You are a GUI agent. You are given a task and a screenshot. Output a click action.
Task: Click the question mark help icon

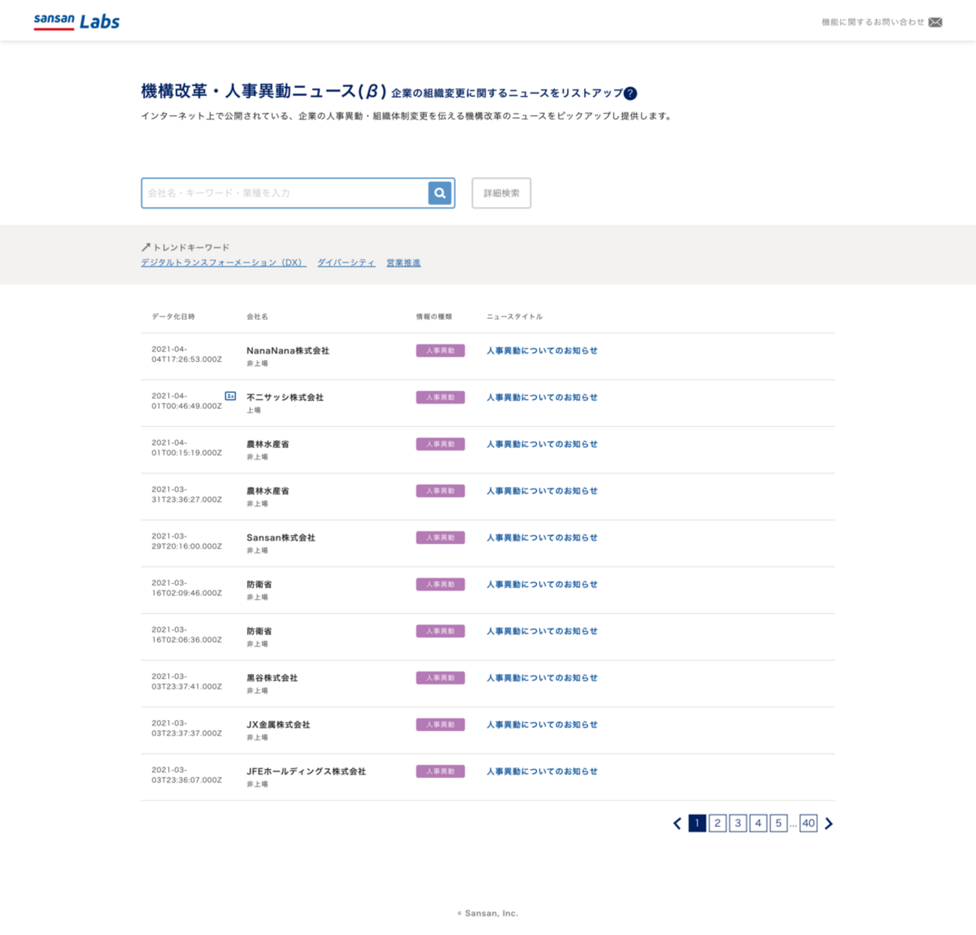click(631, 93)
